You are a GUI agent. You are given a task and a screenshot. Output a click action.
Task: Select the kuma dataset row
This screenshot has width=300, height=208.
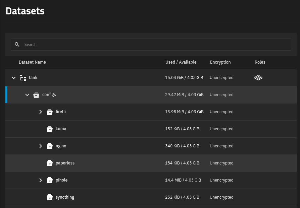[151, 129]
